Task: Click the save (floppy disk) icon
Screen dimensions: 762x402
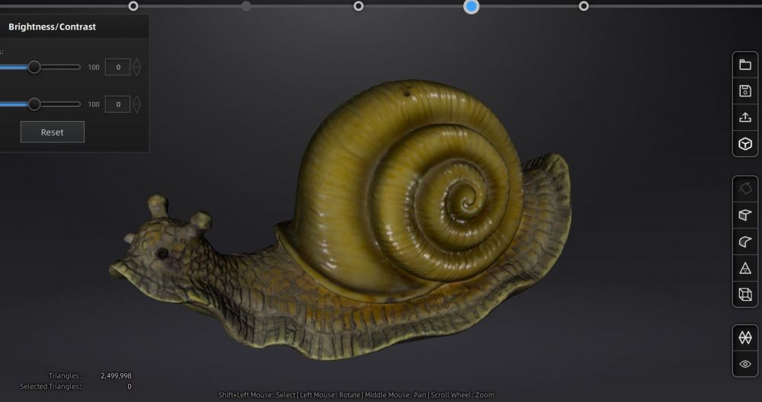Action: click(745, 91)
